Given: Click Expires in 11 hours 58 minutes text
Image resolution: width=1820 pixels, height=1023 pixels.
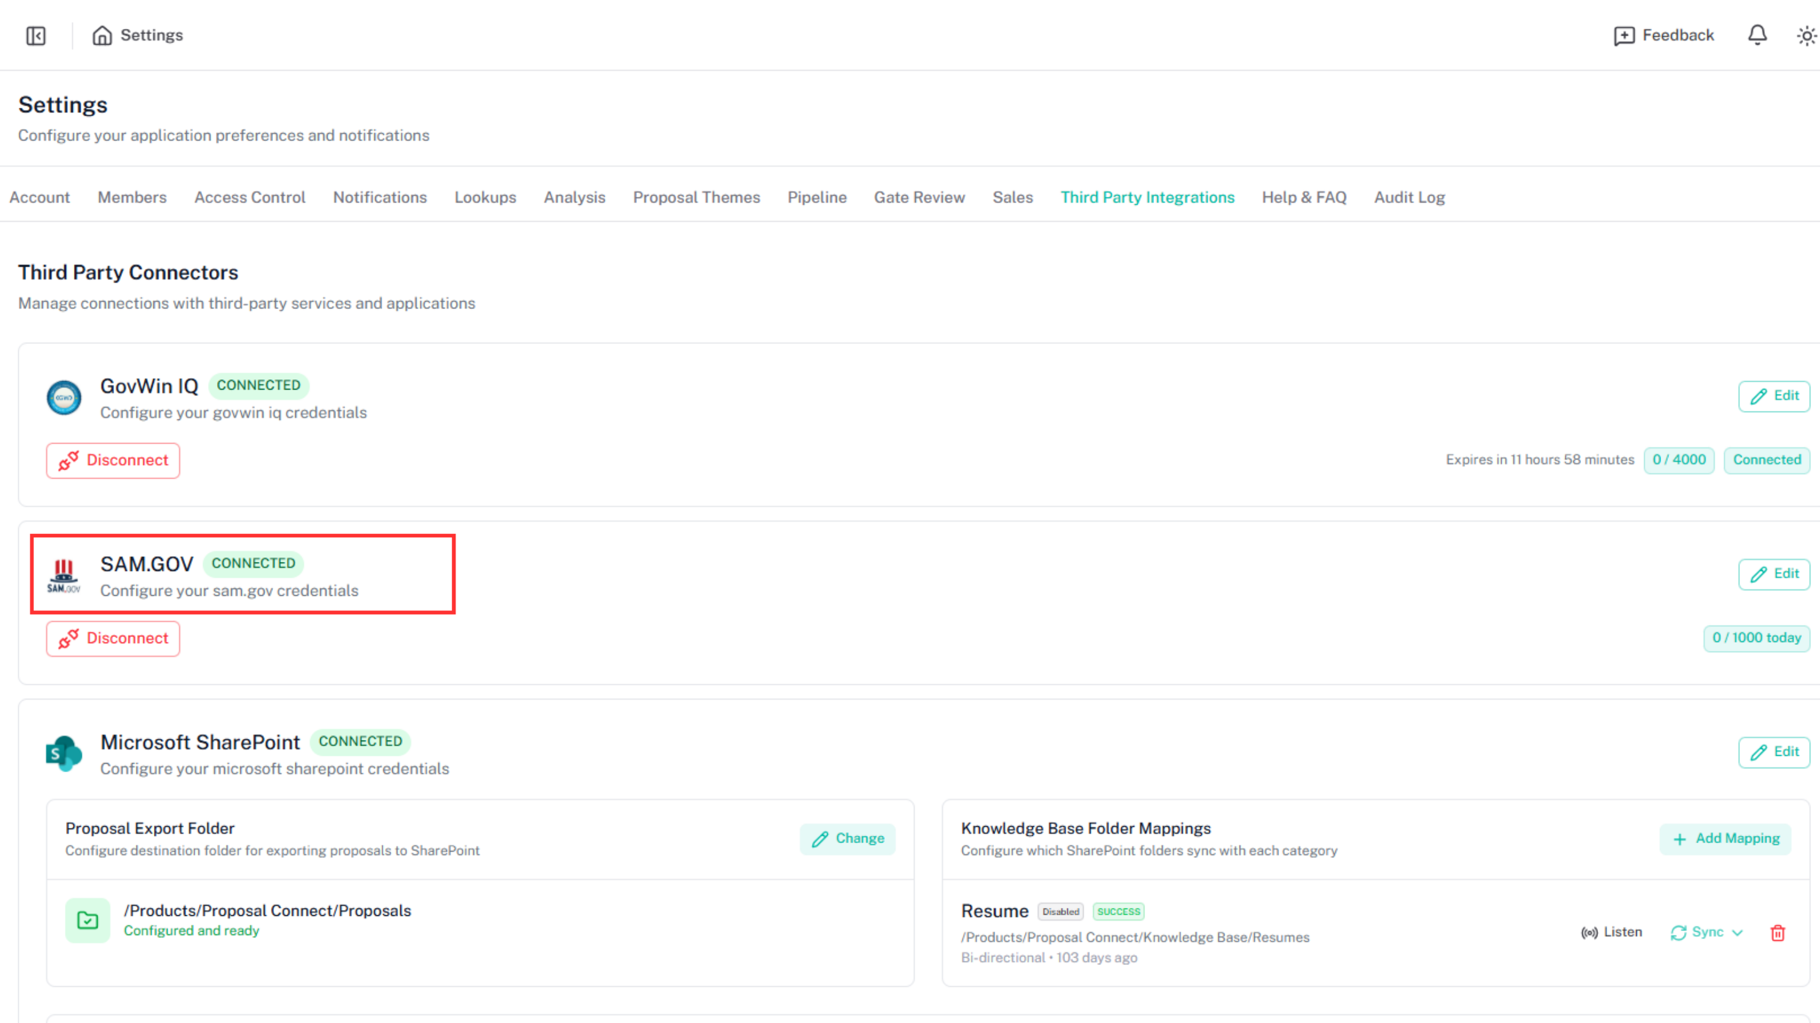Looking at the screenshot, I should click(x=1540, y=460).
